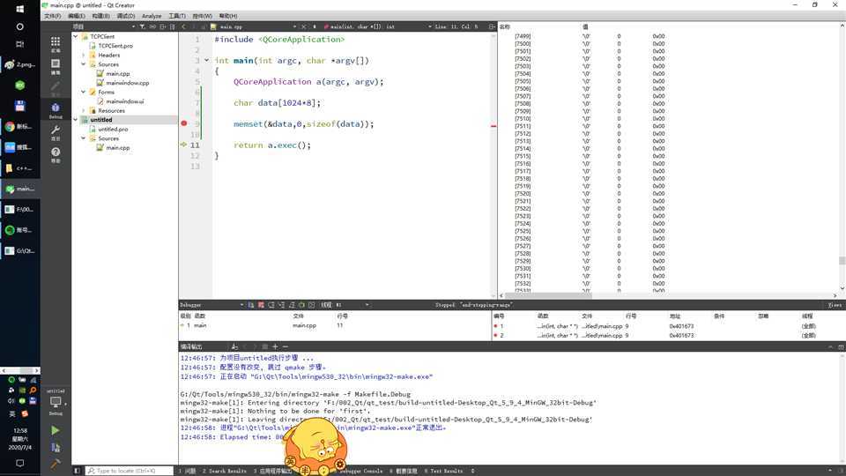Open the Welcome mode in sidebar
This screenshot has width=846, height=476.
(56, 43)
